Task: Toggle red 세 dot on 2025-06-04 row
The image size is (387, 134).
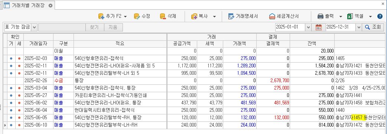Action: point(19,110)
